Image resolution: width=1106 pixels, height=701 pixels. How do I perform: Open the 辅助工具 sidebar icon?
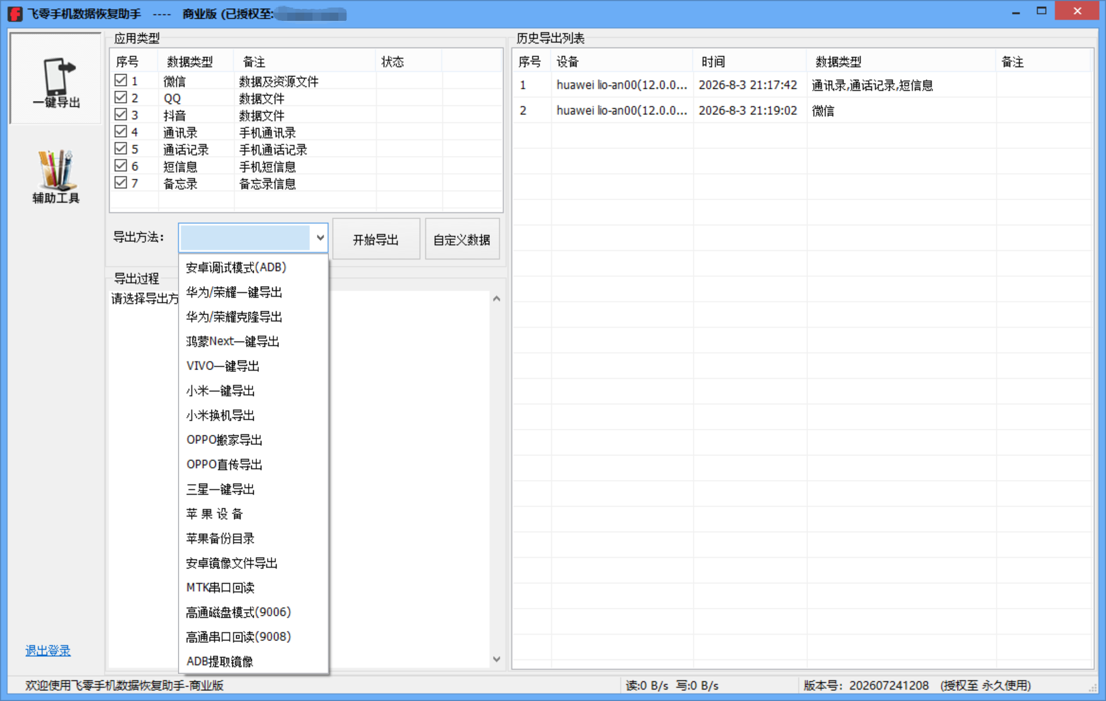(x=56, y=177)
